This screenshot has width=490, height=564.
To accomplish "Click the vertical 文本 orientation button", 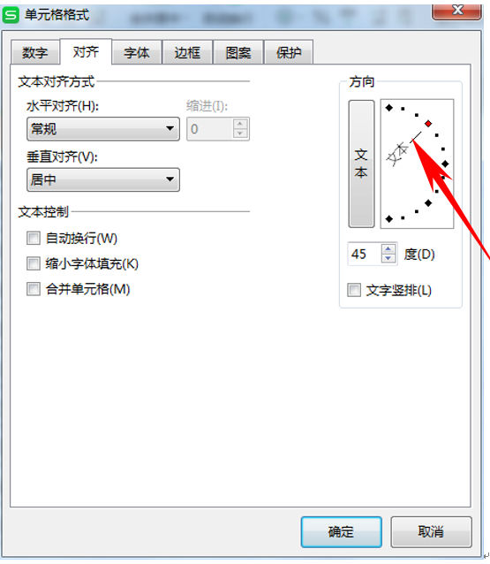I will (361, 164).
